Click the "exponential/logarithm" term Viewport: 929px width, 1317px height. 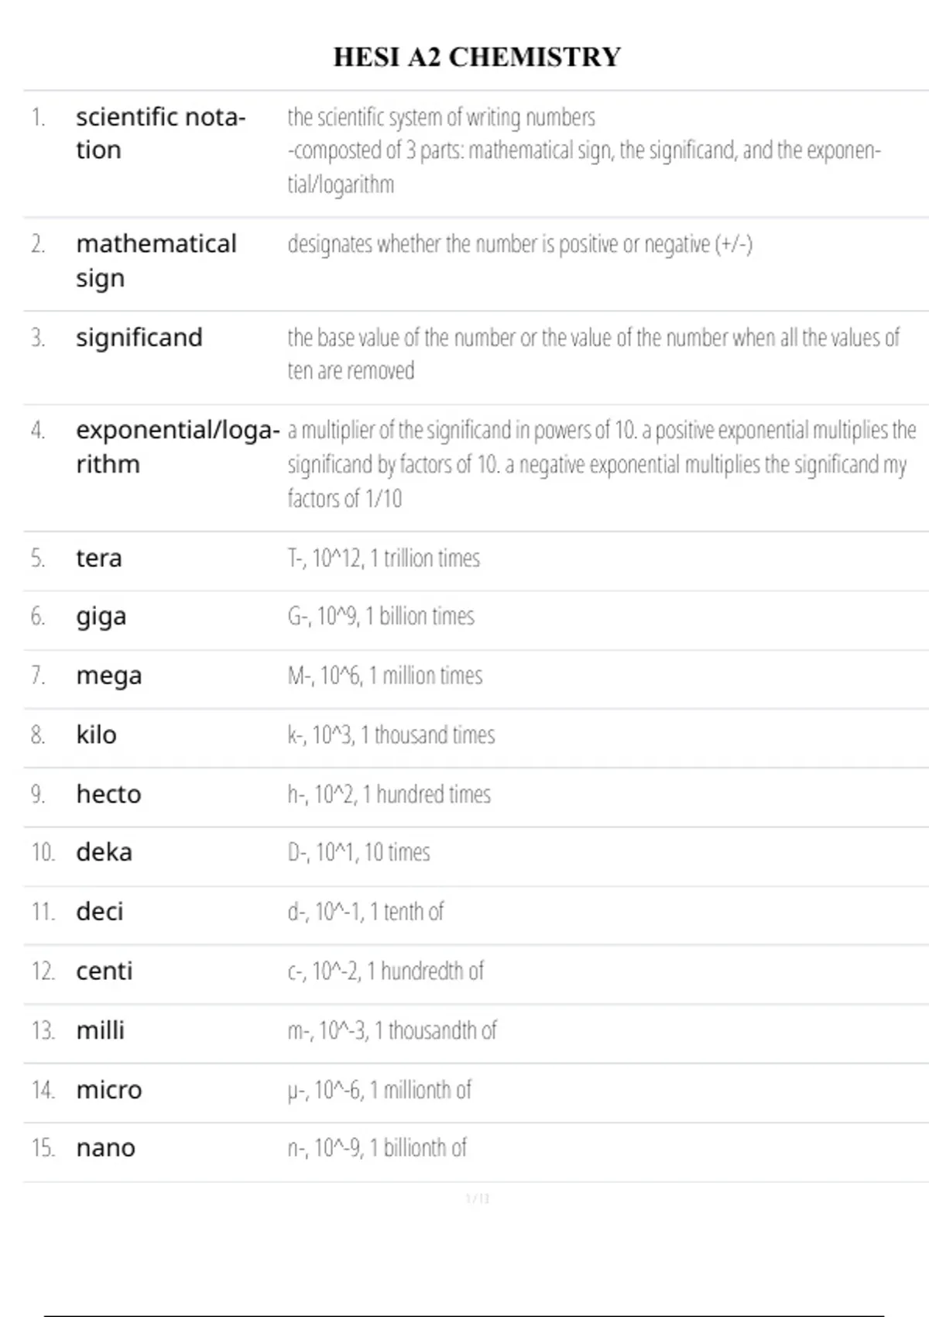pos(177,446)
